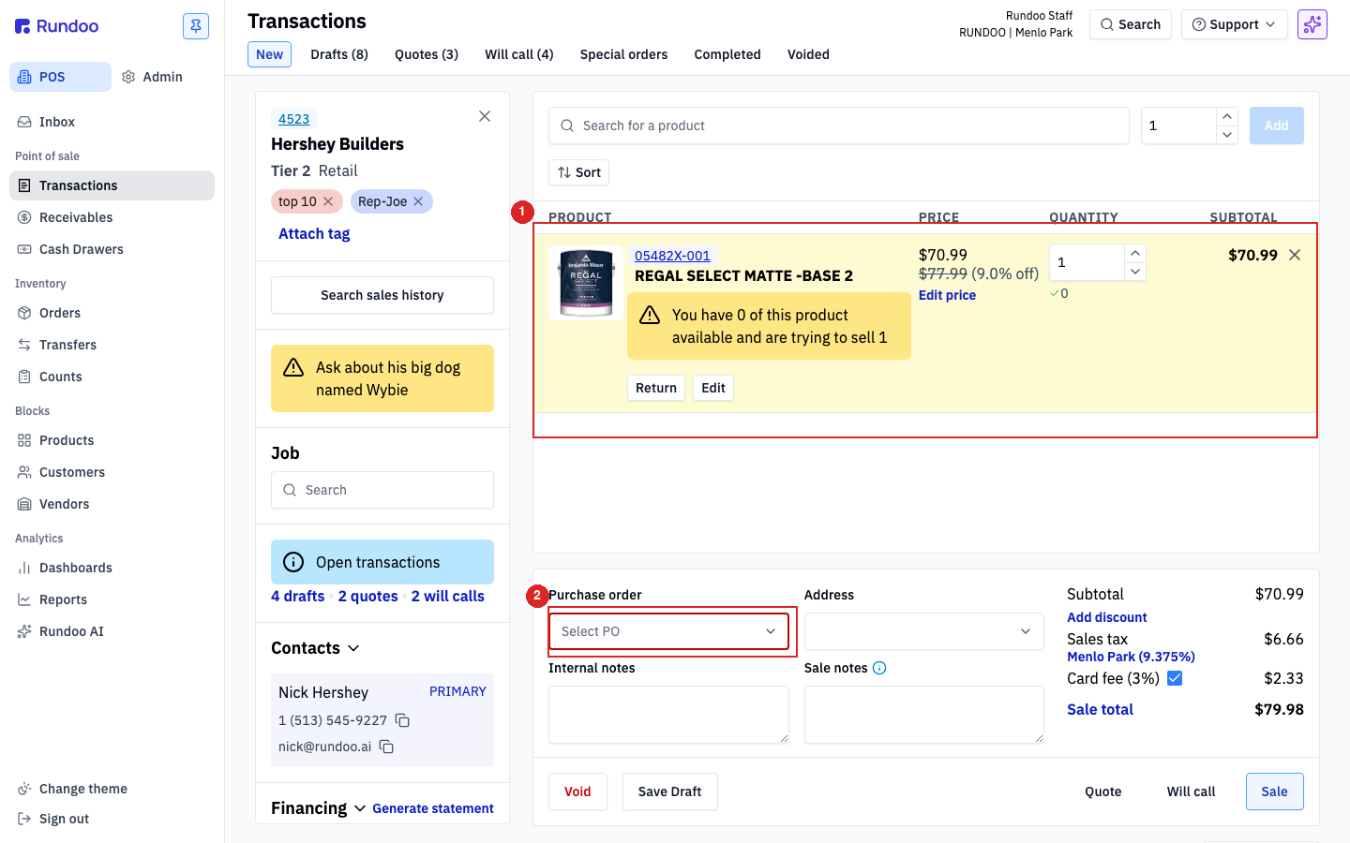Go to Receivables
Viewport: 1350px width, 843px height.
tap(112, 217)
